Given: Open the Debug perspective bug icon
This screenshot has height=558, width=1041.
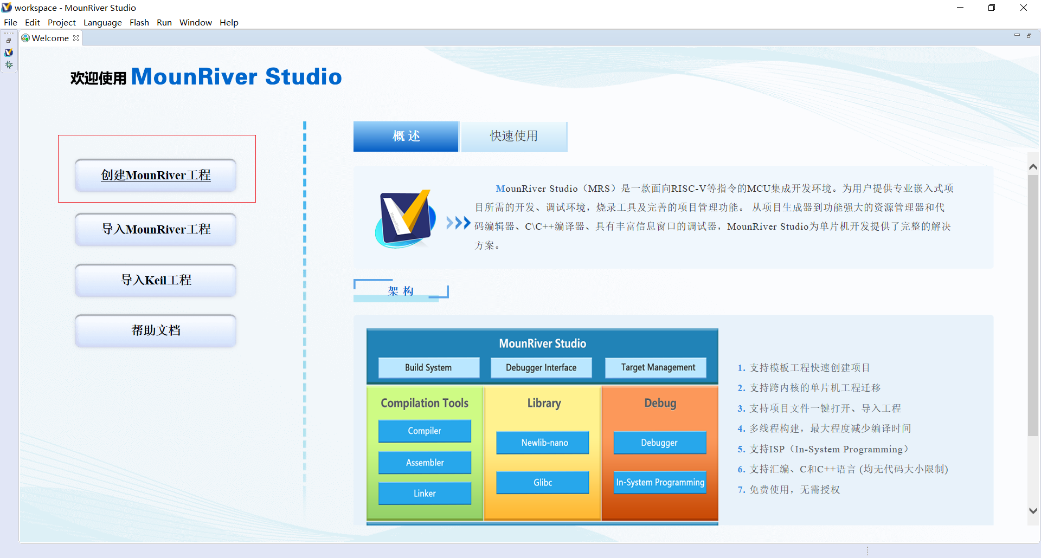Looking at the screenshot, I should click(9, 65).
